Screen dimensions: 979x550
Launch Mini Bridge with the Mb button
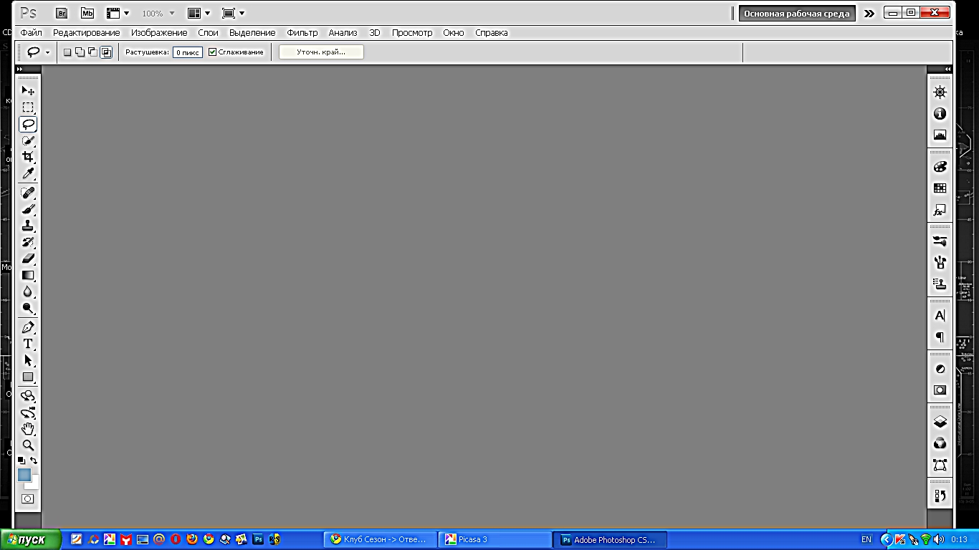click(x=87, y=13)
